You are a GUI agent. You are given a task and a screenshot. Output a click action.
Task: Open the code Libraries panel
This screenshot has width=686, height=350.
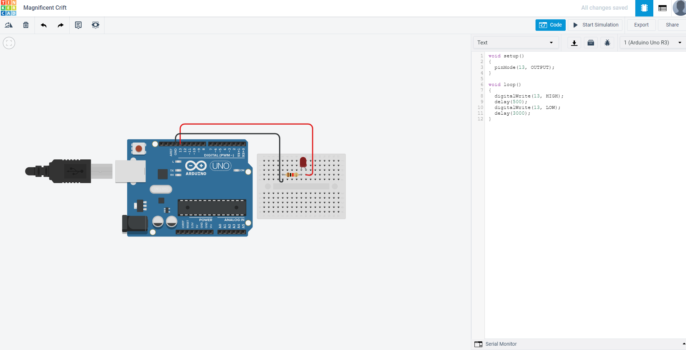591,43
